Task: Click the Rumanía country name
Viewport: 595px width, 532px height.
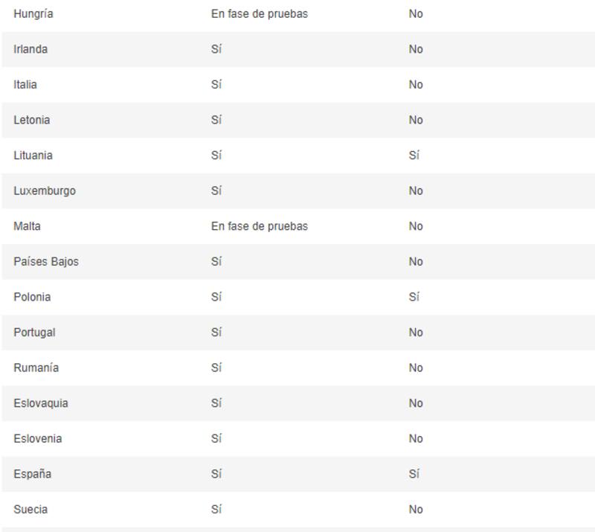Action: click(x=36, y=368)
